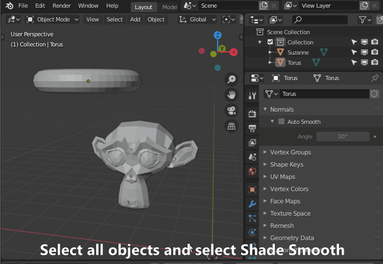383x264 pixels.
Task: Open the scene browse dropdown icon
Action: click(x=189, y=6)
